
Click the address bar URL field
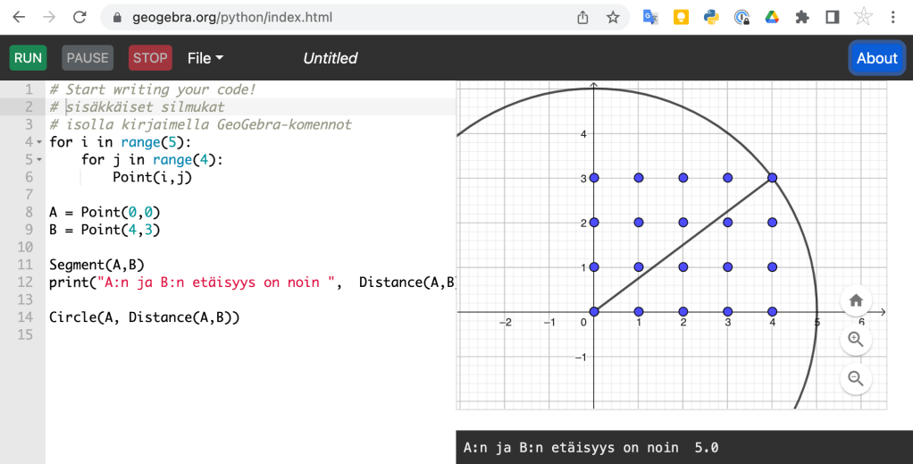pyautogui.click(x=339, y=17)
